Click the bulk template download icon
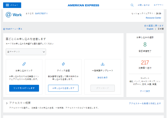The height and width of the screenshot is (118, 167). pyautogui.click(x=102, y=64)
